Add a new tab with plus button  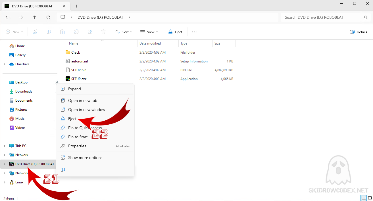pyautogui.click(x=77, y=6)
